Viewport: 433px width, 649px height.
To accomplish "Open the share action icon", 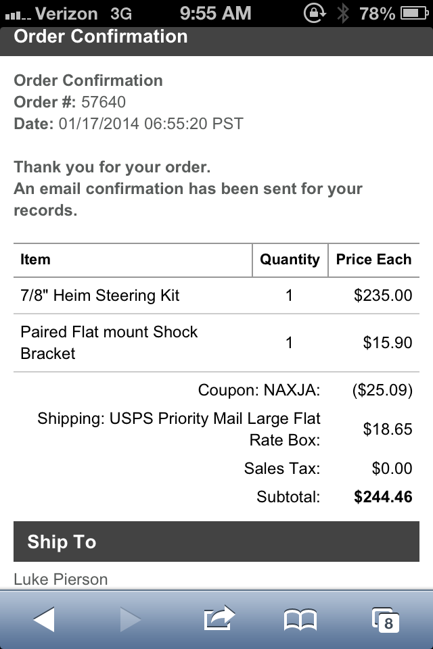I will pyautogui.click(x=219, y=618).
